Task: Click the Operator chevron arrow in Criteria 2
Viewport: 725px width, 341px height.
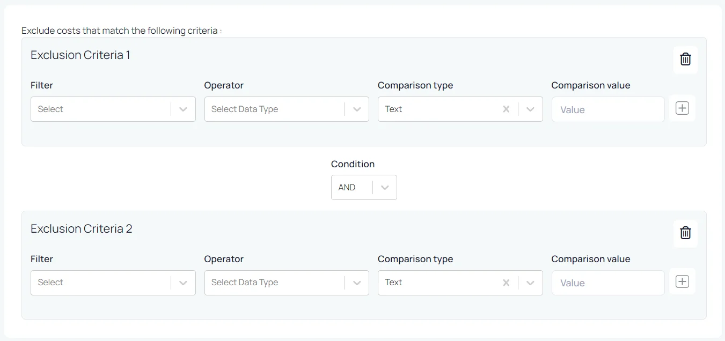Action: [357, 283]
